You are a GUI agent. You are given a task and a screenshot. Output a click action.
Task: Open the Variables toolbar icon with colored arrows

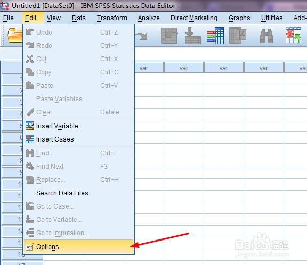(215, 36)
